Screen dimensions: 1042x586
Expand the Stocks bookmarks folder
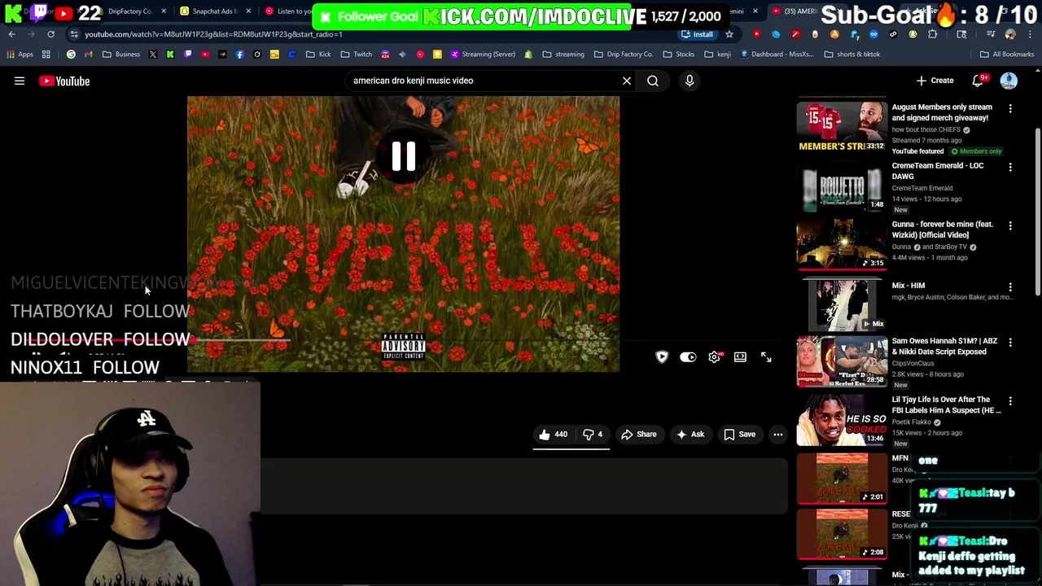click(x=679, y=55)
